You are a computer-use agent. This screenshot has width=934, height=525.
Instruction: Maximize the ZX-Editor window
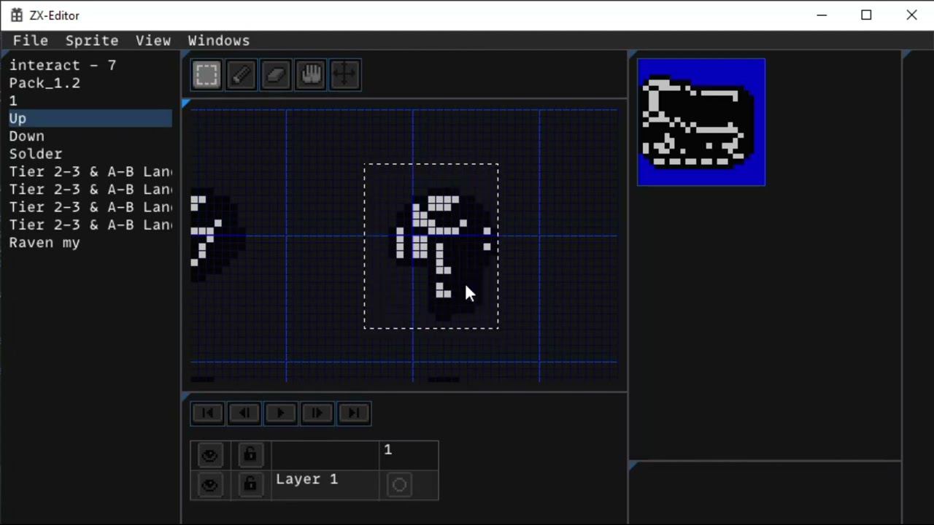(x=867, y=15)
